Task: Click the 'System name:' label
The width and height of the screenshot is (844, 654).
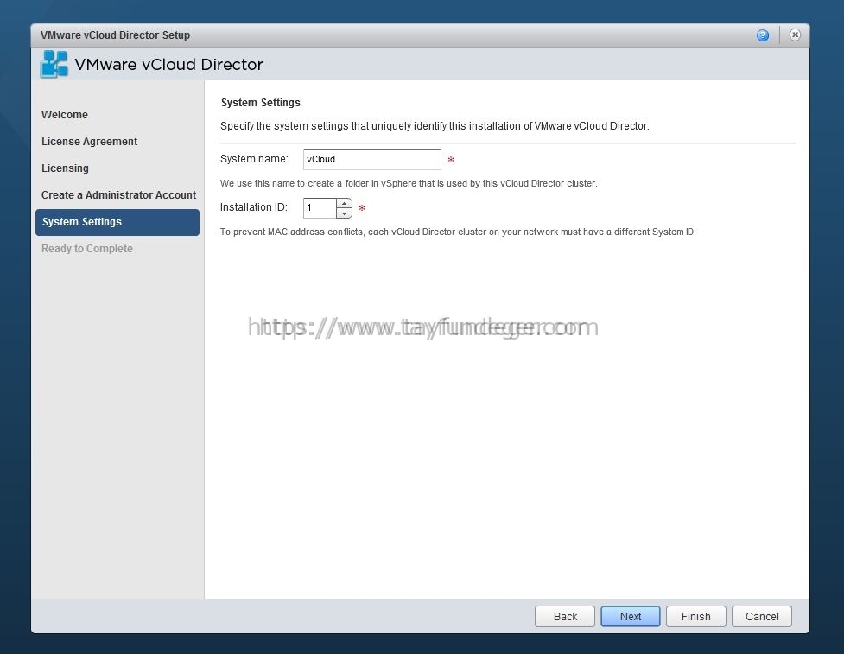Action: click(254, 159)
